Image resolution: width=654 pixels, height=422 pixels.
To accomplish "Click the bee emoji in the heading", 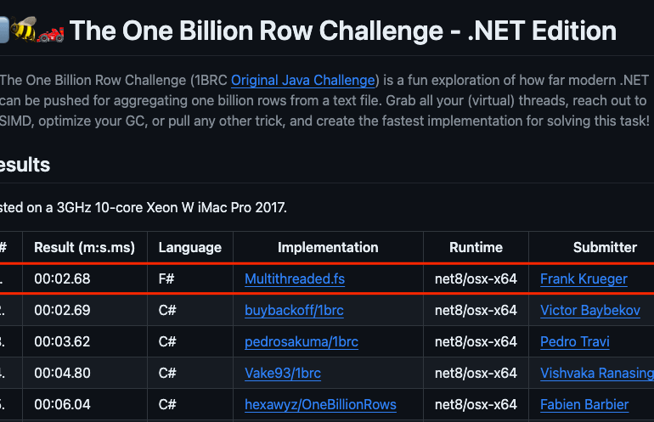I will point(25,30).
